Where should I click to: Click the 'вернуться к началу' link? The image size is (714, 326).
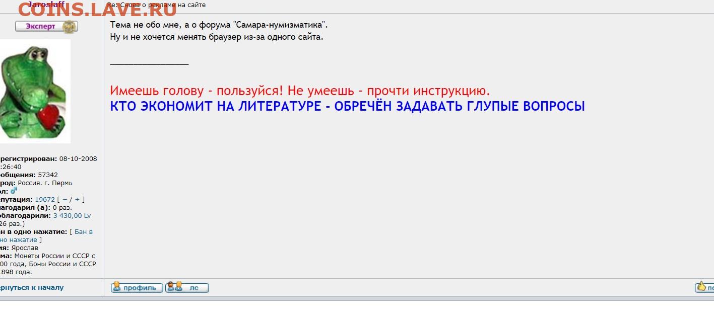[x=31, y=288]
